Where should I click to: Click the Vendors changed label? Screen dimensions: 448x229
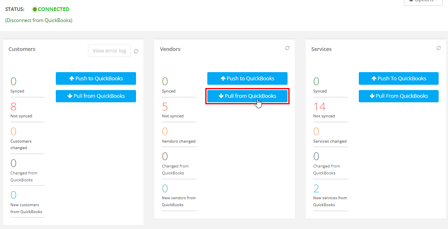click(178, 141)
